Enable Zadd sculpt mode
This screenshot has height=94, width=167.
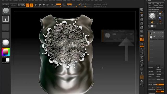tap(63, 4)
